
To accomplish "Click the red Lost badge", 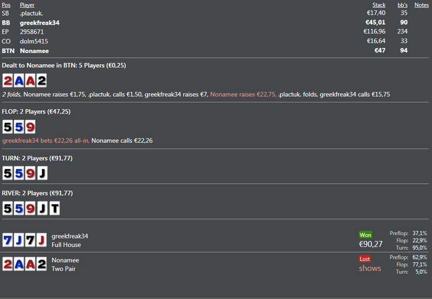I will coord(365,259).
